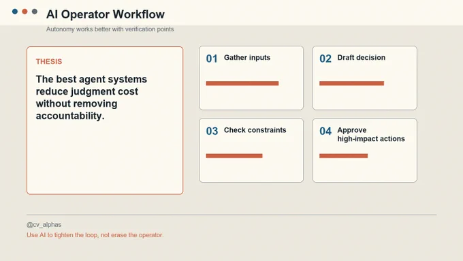Select the 02 step number
Viewport: 463px width, 261px height.
(325, 59)
